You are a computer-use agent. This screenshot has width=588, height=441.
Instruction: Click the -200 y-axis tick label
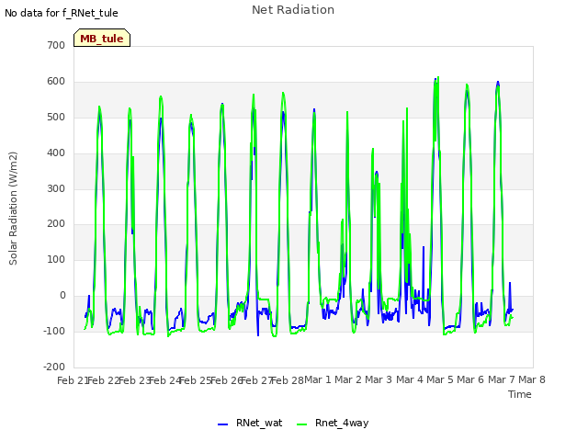coord(54,367)
